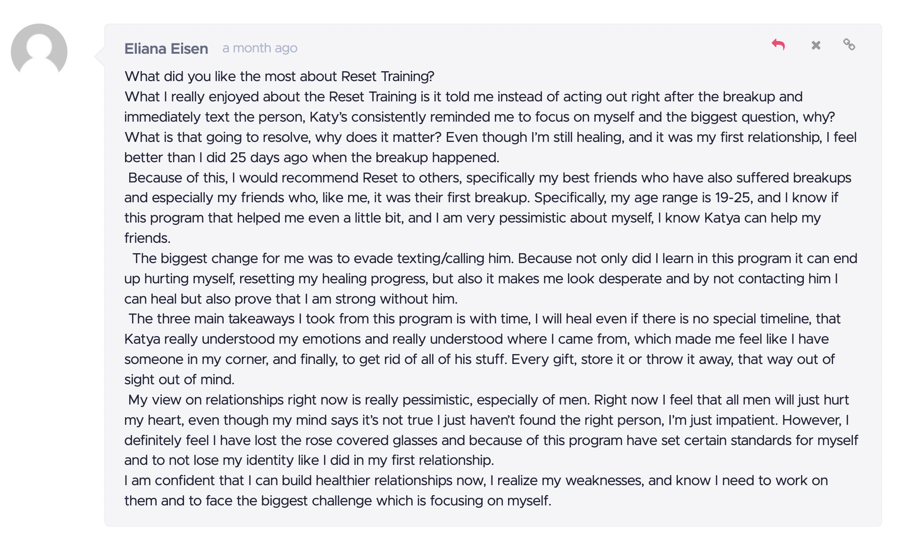
Task: Click the line about "rose covered glasses"
Action: pyautogui.click(x=491, y=440)
